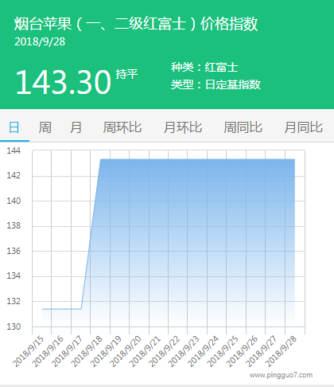Switch to the 月环比 tab
Viewport: 334px width, 387px height.
(183, 127)
